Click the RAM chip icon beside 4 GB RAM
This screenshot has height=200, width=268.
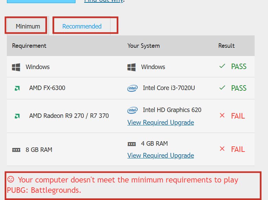132,144
